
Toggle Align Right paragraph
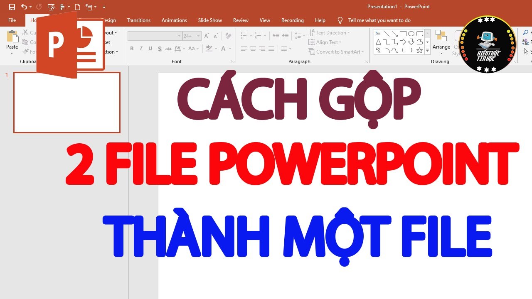(262, 49)
